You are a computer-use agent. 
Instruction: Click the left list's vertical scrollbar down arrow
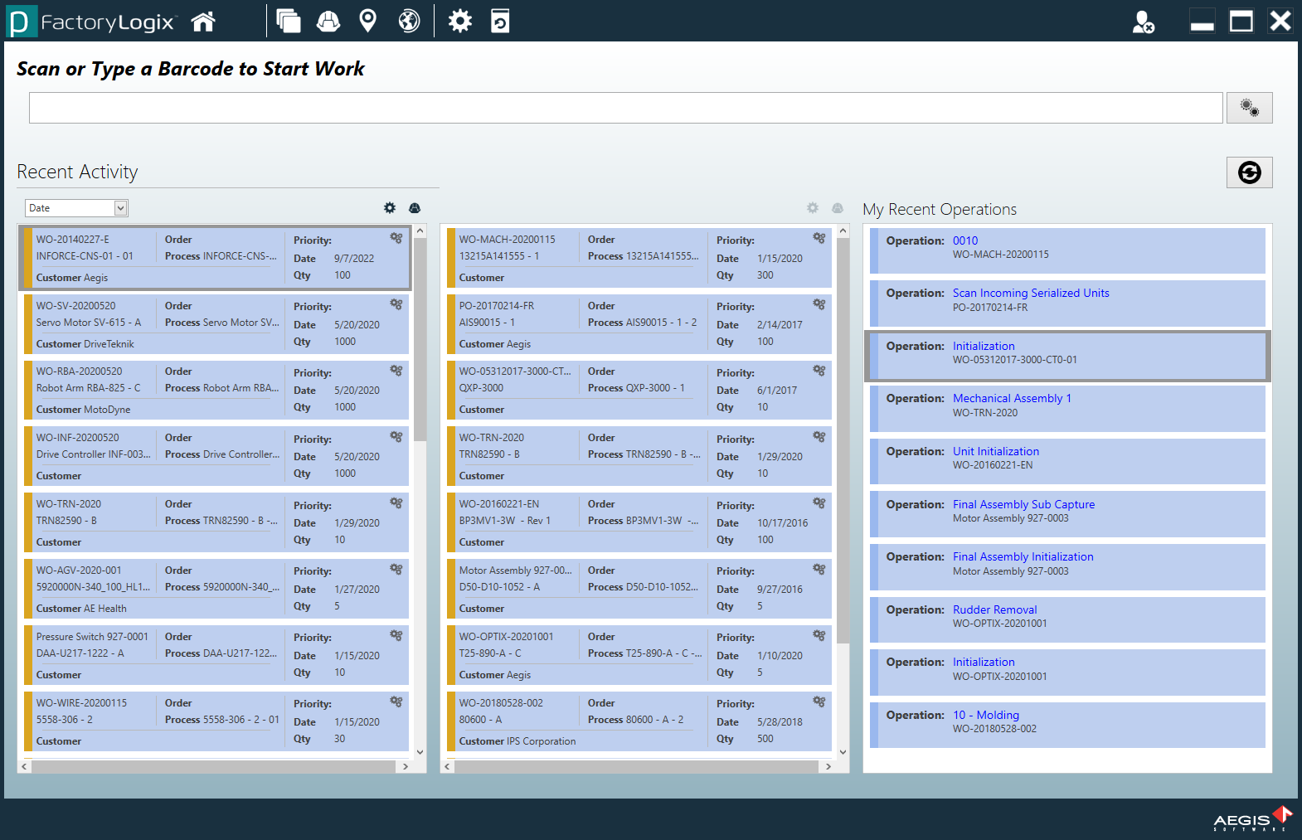click(x=420, y=752)
